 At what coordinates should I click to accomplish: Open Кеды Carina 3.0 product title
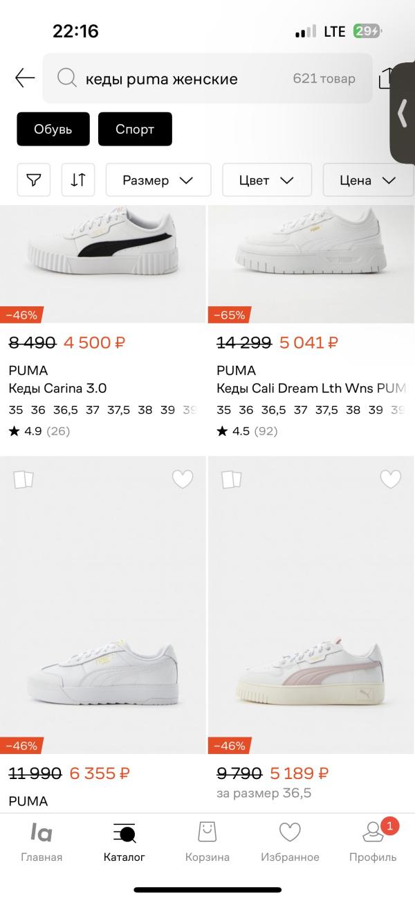click(57, 388)
